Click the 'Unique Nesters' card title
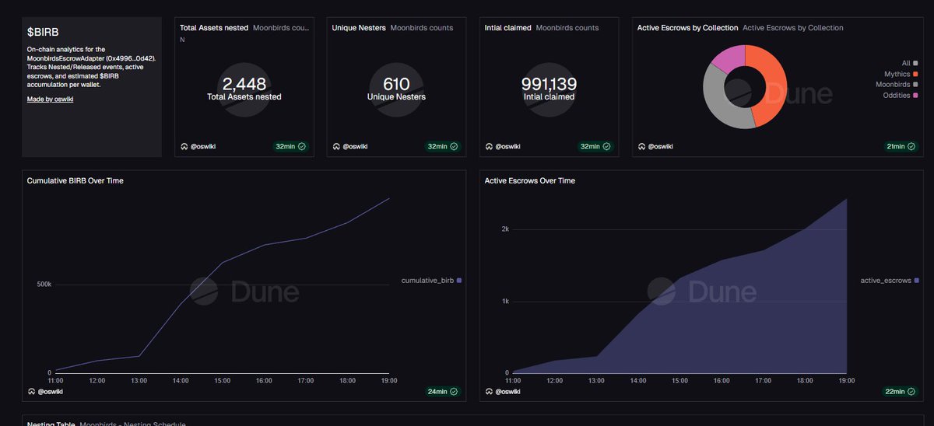The image size is (934, 426). click(x=359, y=28)
